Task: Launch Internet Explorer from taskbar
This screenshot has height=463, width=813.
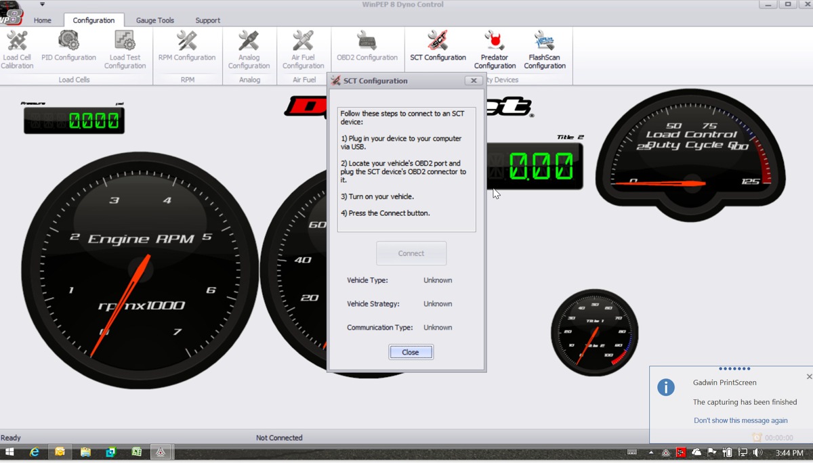Action: click(35, 452)
